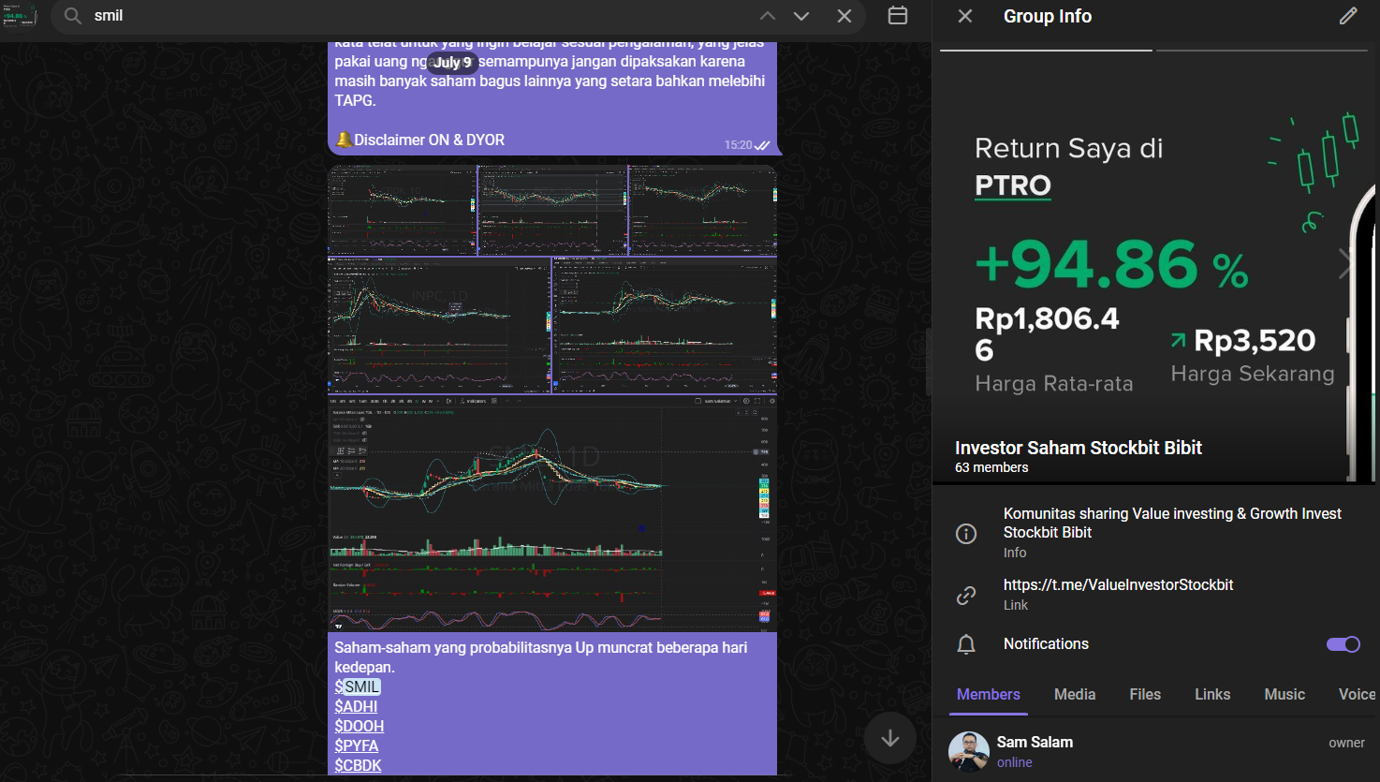1380x782 pixels.
Task: Click the search magnifier icon
Action: (x=73, y=16)
